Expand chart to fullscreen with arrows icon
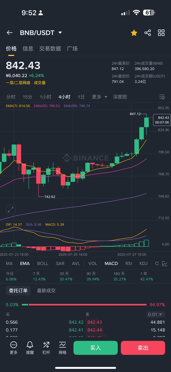The image size is (171, 372). [11, 210]
